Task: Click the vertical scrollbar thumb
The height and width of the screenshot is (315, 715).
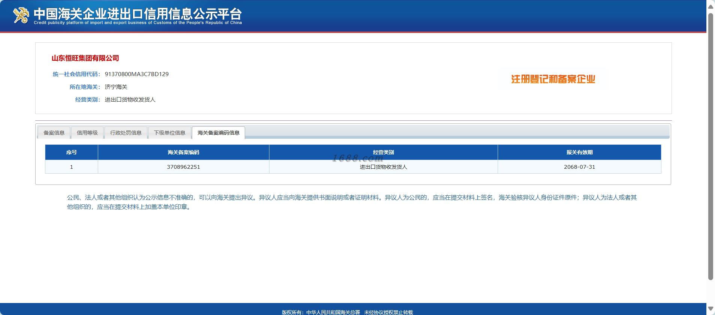Action: [711, 146]
